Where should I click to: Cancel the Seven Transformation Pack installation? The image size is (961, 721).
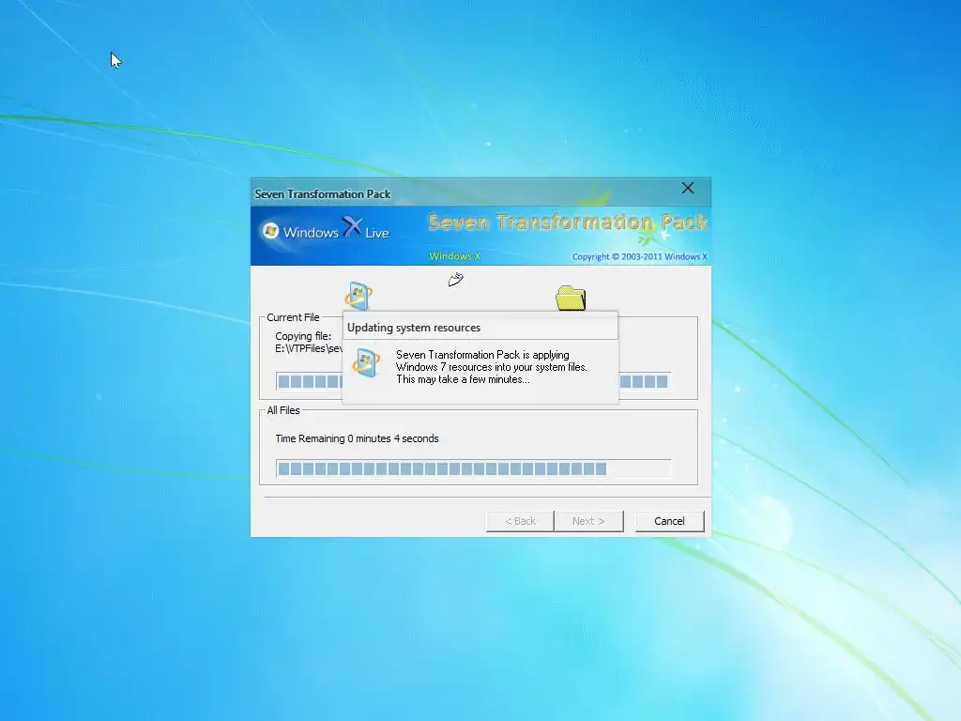pos(669,521)
